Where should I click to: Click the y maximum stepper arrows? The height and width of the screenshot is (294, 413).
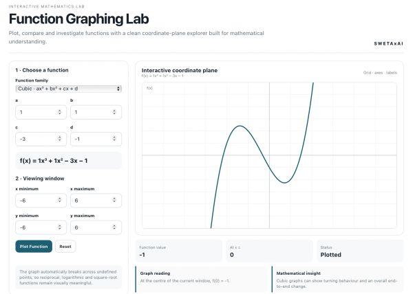[x=114, y=227]
